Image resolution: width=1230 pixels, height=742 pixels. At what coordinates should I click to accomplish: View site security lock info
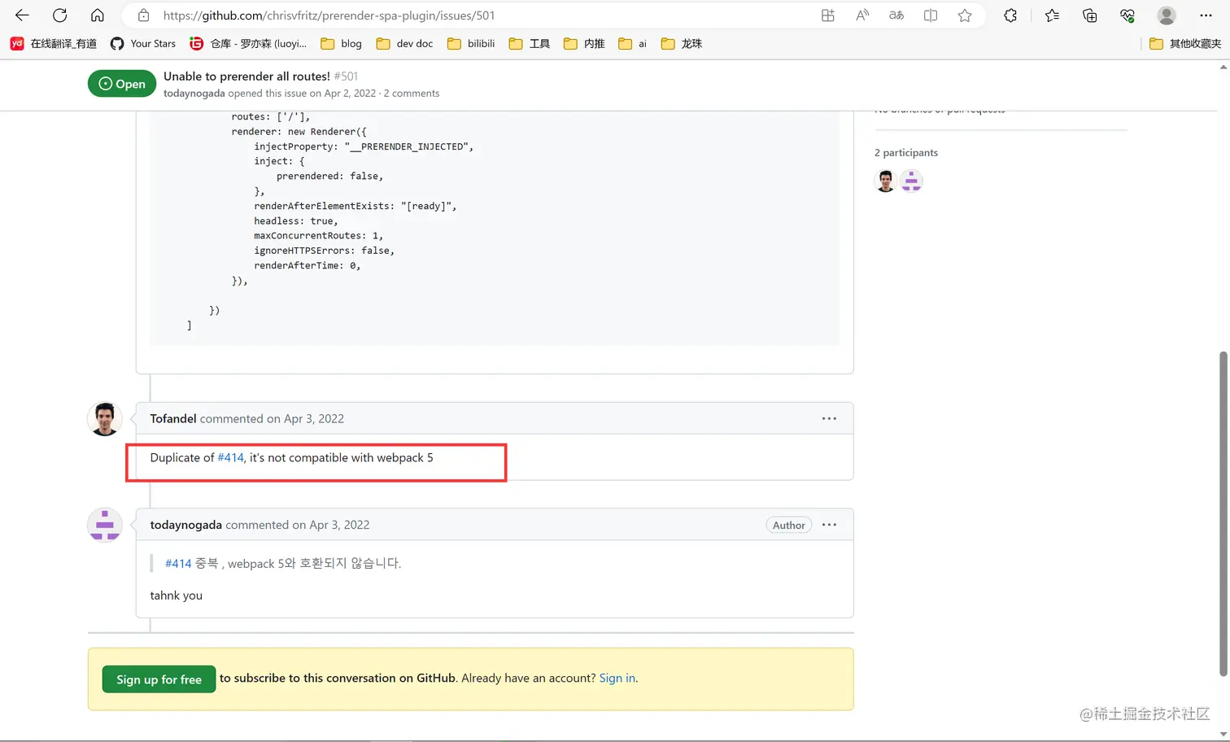point(143,15)
